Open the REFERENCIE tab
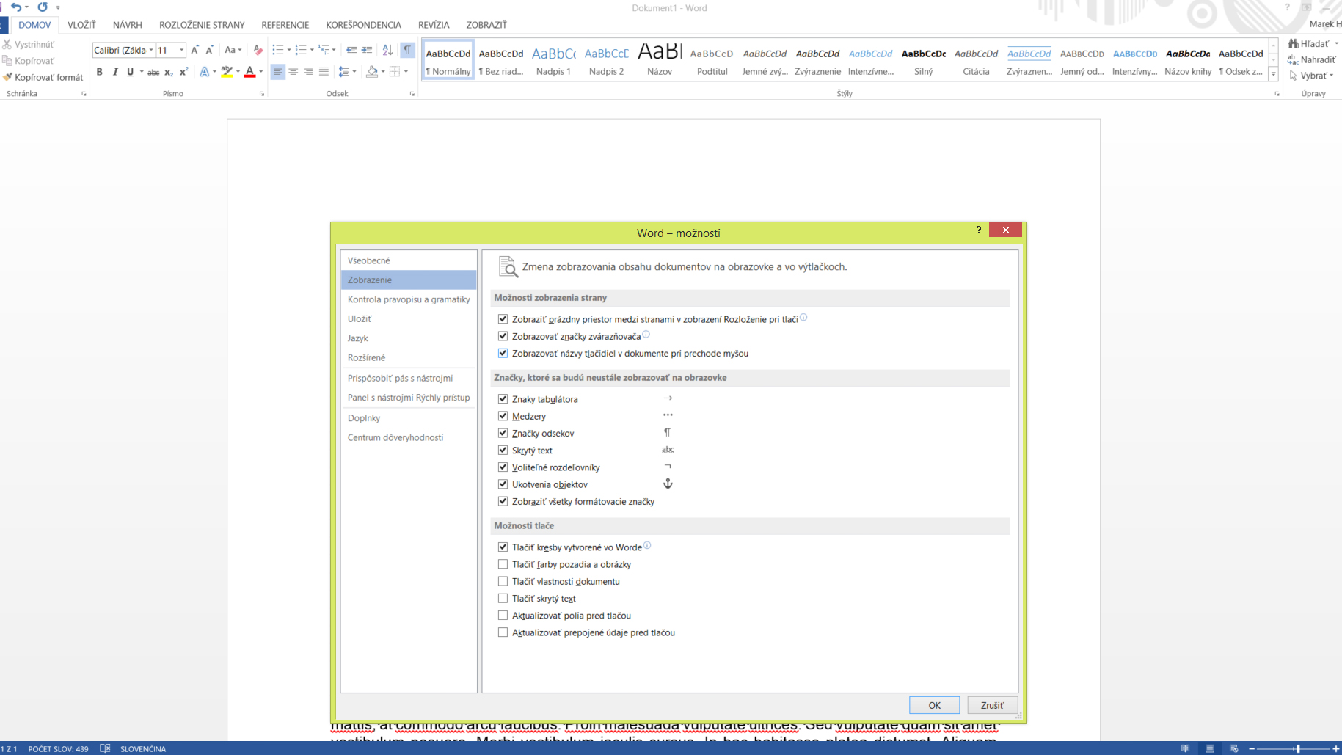 point(285,25)
